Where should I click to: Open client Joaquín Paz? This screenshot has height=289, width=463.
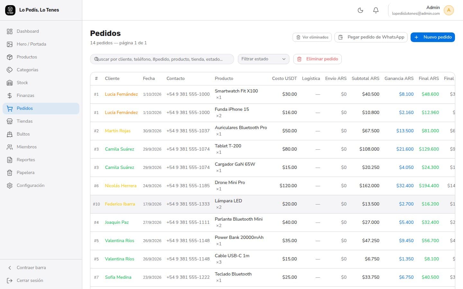[x=117, y=222]
